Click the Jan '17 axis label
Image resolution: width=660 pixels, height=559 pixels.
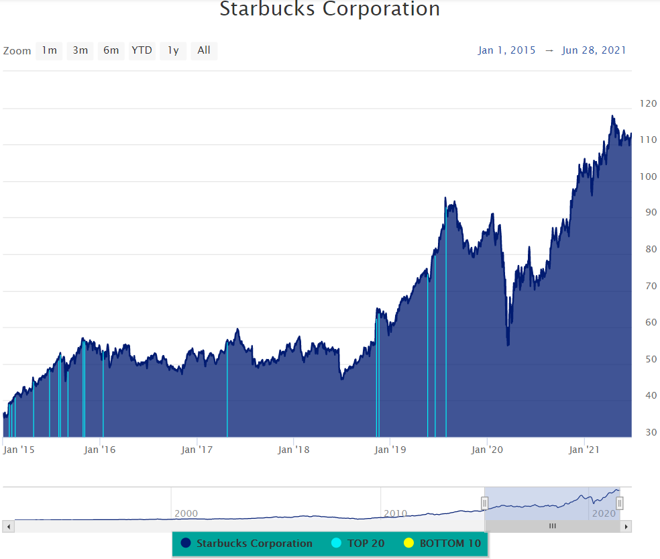pos(197,450)
